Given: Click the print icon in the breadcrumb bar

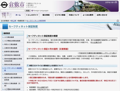Looking at the screenshot, I should pyautogui.click(x=118, y=21).
